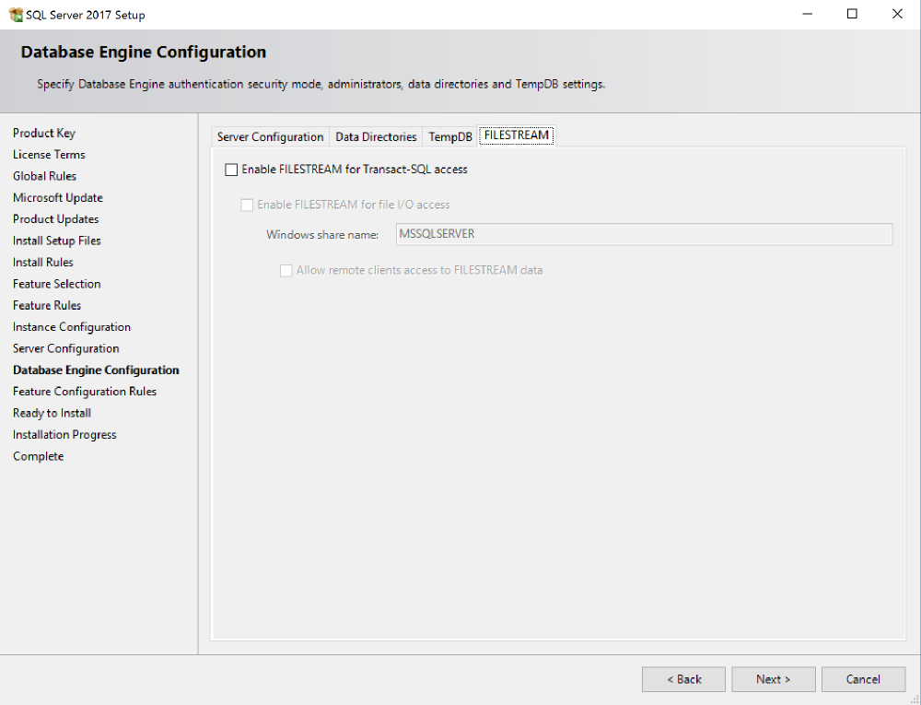Click Complete in the step list

(x=38, y=456)
